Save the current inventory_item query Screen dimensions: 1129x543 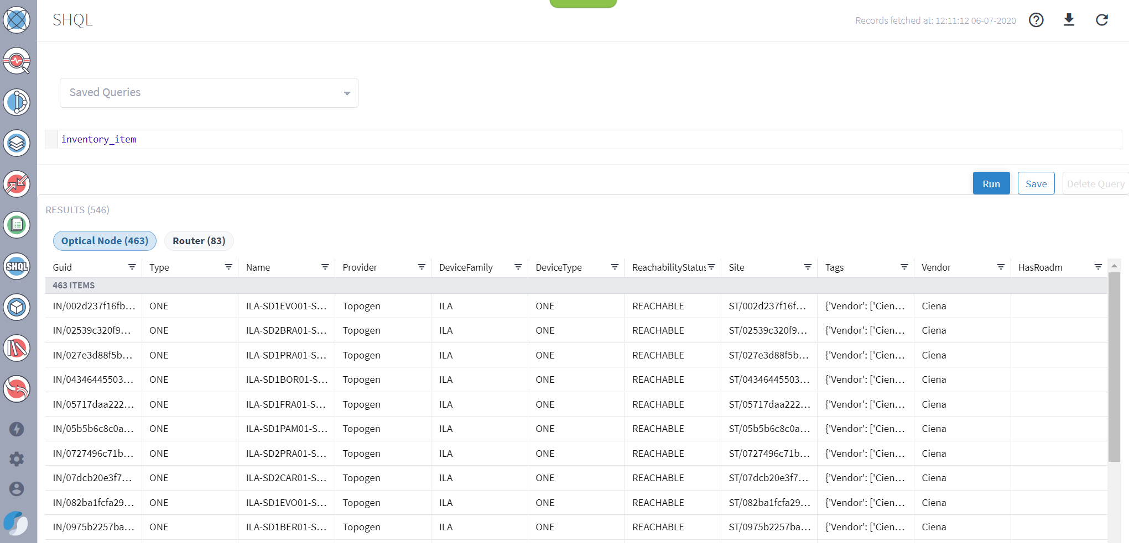click(1036, 183)
